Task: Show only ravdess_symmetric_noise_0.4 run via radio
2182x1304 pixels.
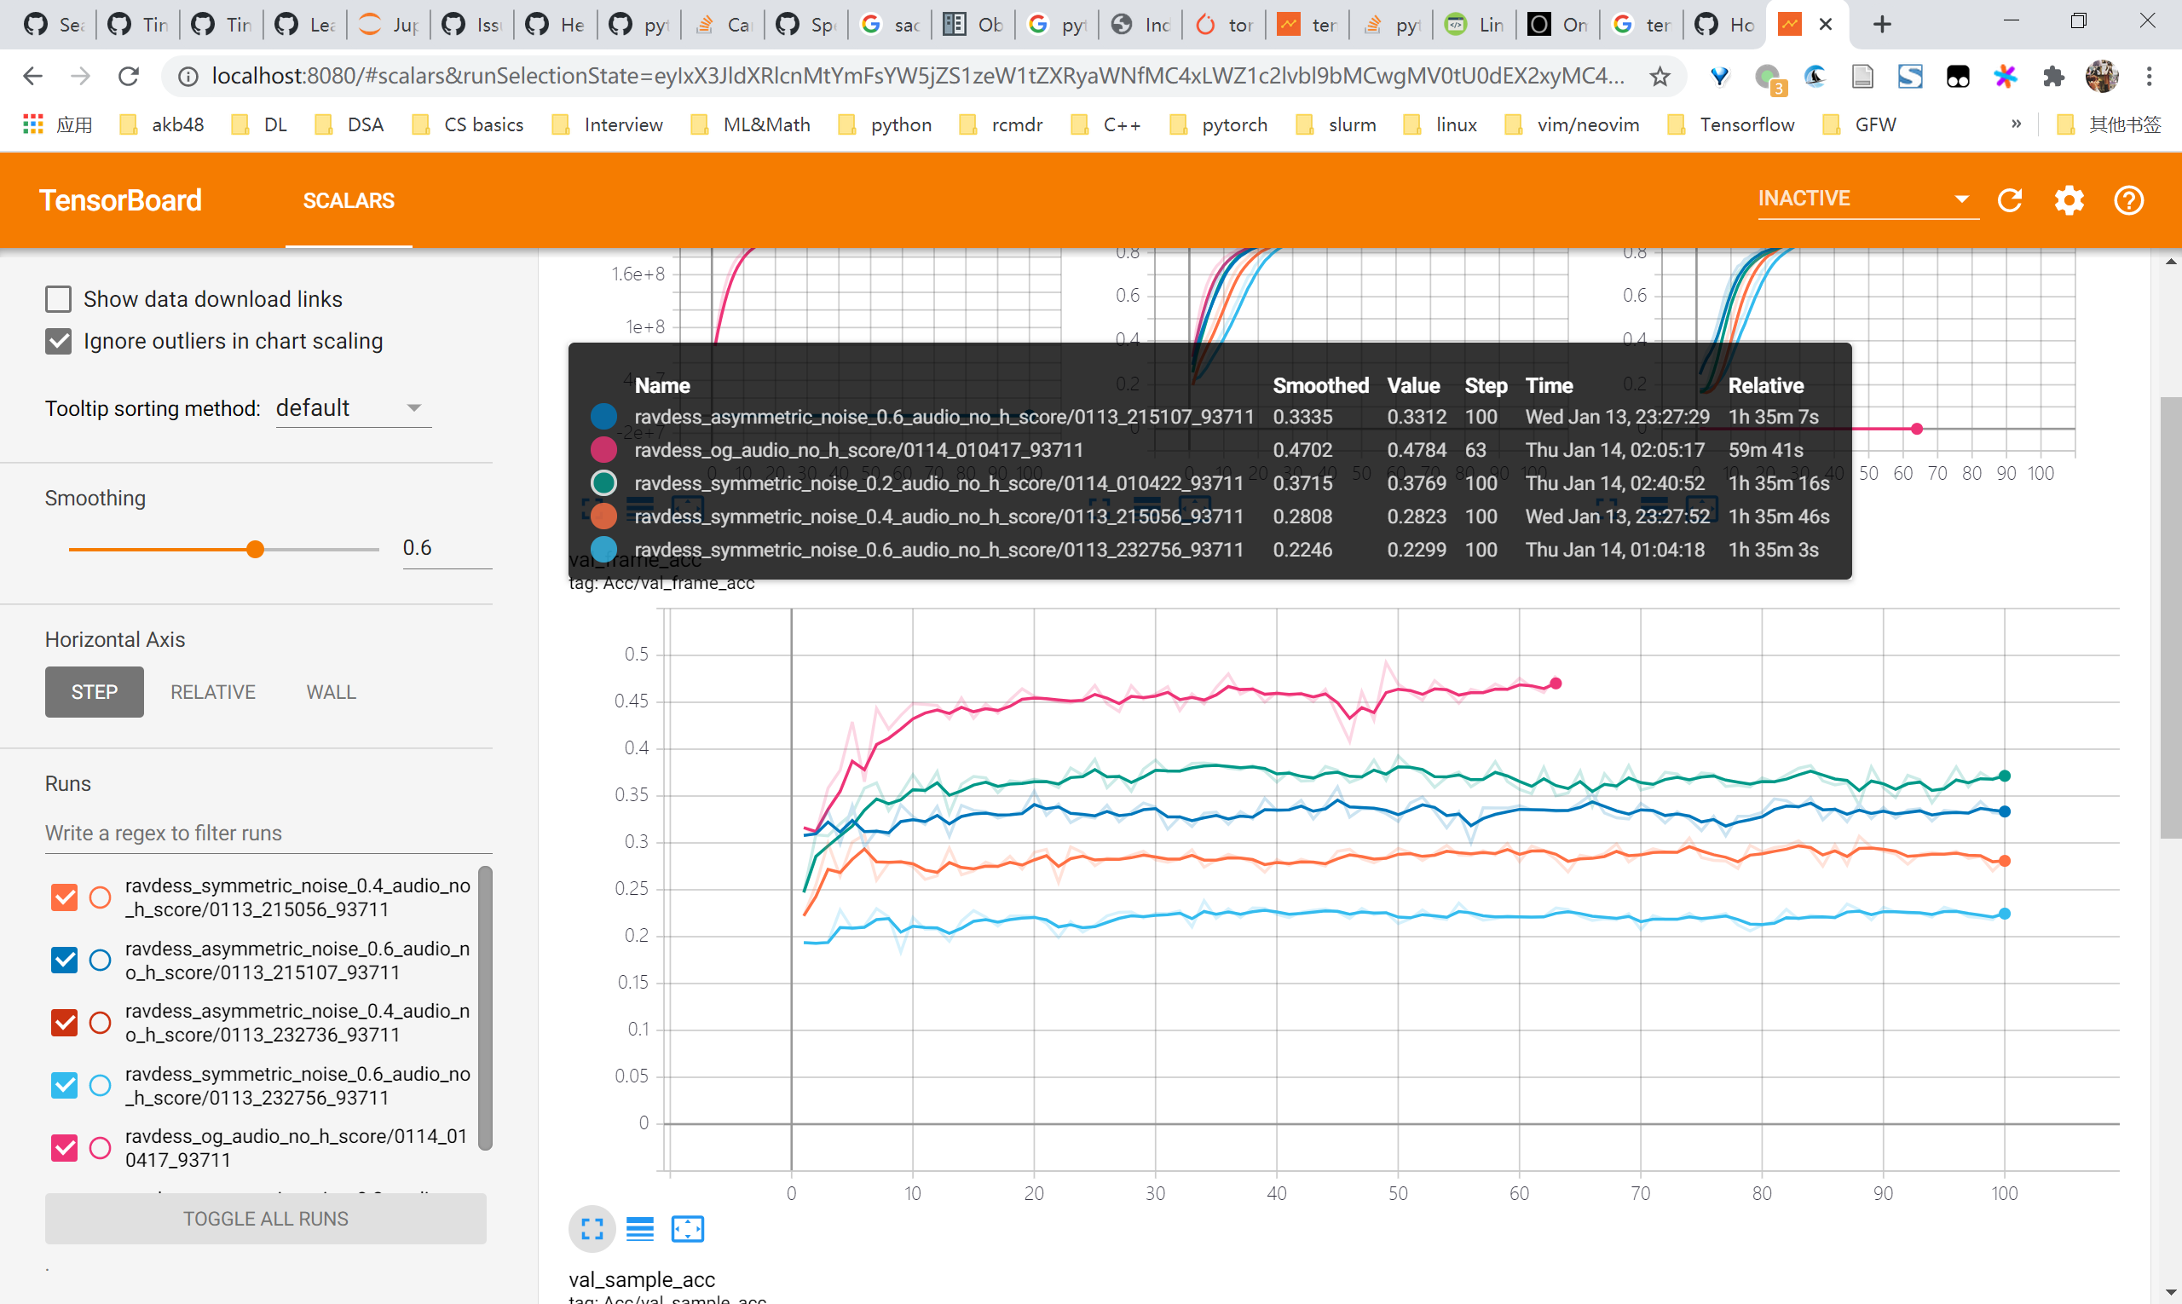Action: click(x=101, y=897)
